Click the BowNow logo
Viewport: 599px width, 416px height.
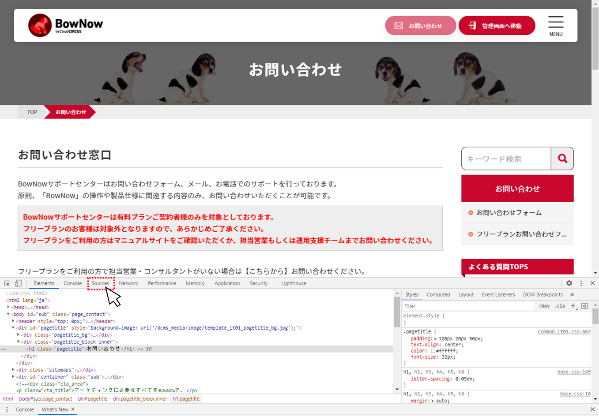[66, 25]
